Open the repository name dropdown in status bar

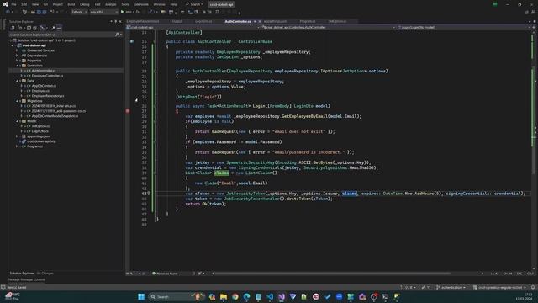[499, 287]
